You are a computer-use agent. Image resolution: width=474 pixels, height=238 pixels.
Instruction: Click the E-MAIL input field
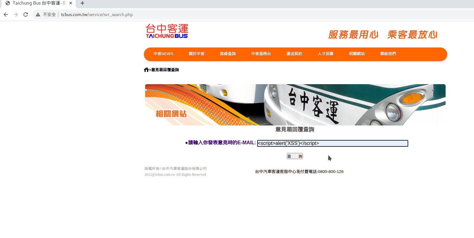point(333,143)
